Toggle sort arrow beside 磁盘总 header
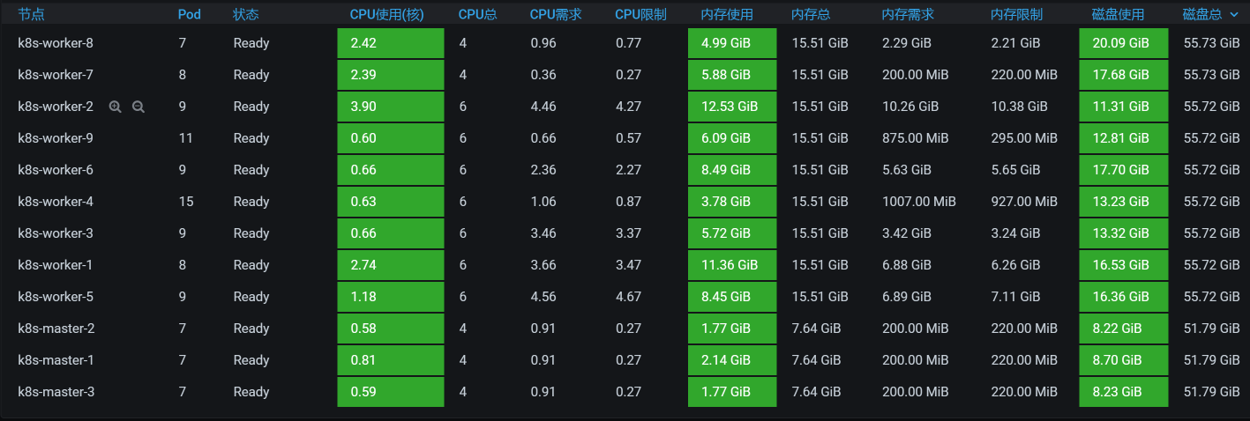 pos(1233,15)
